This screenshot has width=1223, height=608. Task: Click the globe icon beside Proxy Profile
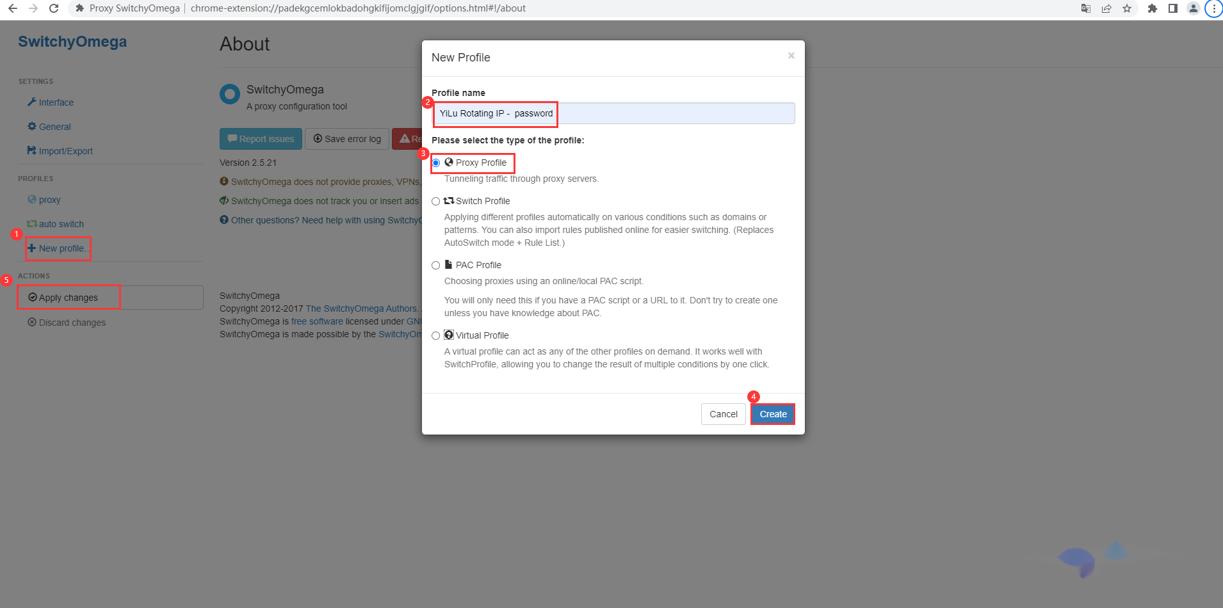point(449,163)
